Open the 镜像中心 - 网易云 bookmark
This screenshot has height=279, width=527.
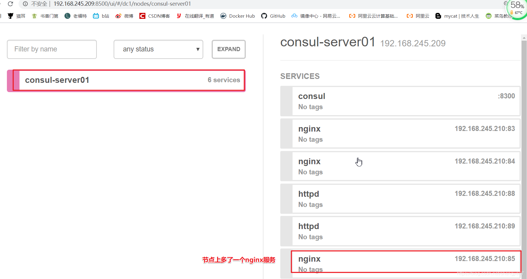[x=316, y=16]
